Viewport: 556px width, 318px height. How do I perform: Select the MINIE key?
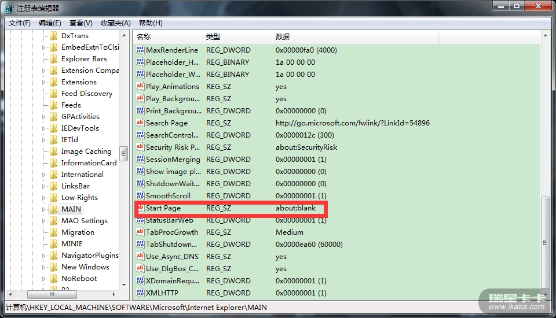point(72,243)
